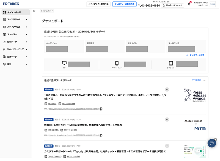Collapse the 最近の登録プレスリリース section chevron
The image size is (220, 161).
[x=204, y=80]
